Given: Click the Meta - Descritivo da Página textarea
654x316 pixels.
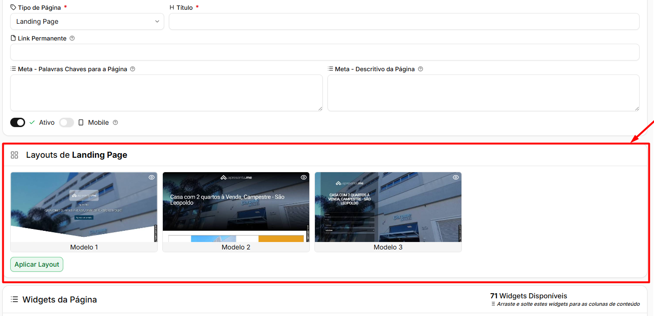Looking at the screenshot, I should [483, 93].
